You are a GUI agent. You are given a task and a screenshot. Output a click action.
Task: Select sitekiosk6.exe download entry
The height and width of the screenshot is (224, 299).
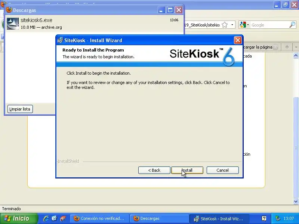pyautogui.click(x=94, y=24)
